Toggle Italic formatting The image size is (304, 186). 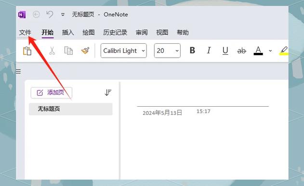click(x=209, y=50)
